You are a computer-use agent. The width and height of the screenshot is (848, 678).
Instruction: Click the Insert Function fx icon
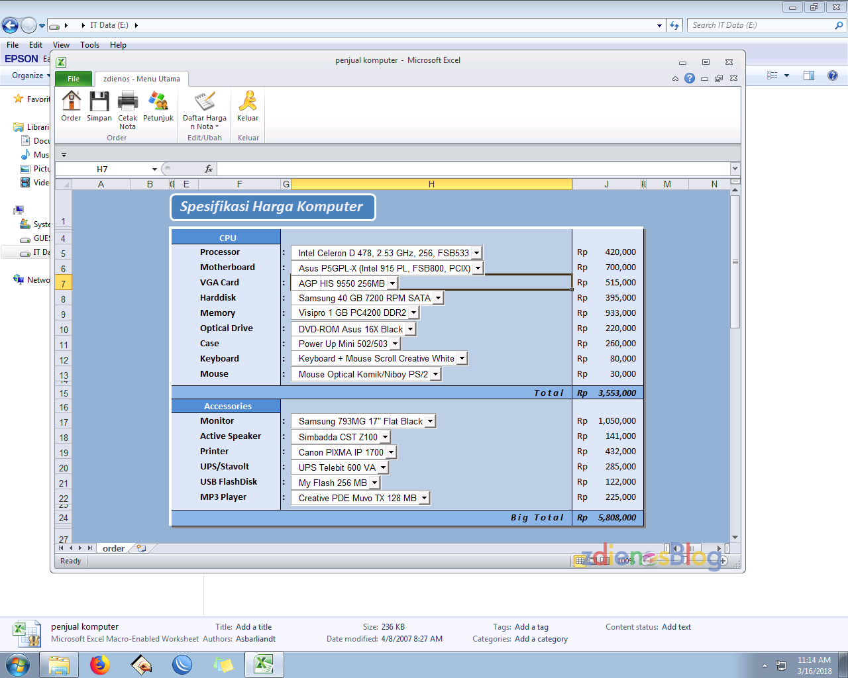[208, 169]
